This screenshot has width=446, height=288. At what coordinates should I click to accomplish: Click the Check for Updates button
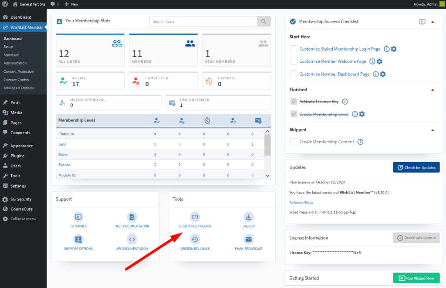(x=416, y=167)
